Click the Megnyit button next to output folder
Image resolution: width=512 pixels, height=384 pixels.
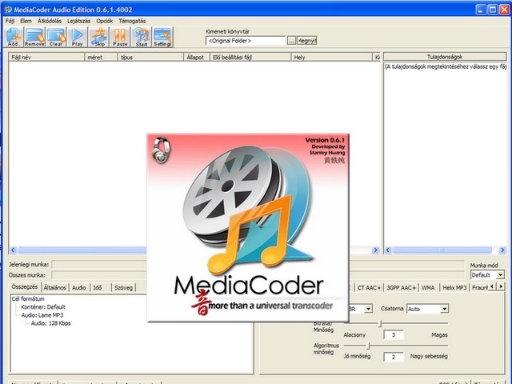tap(307, 41)
